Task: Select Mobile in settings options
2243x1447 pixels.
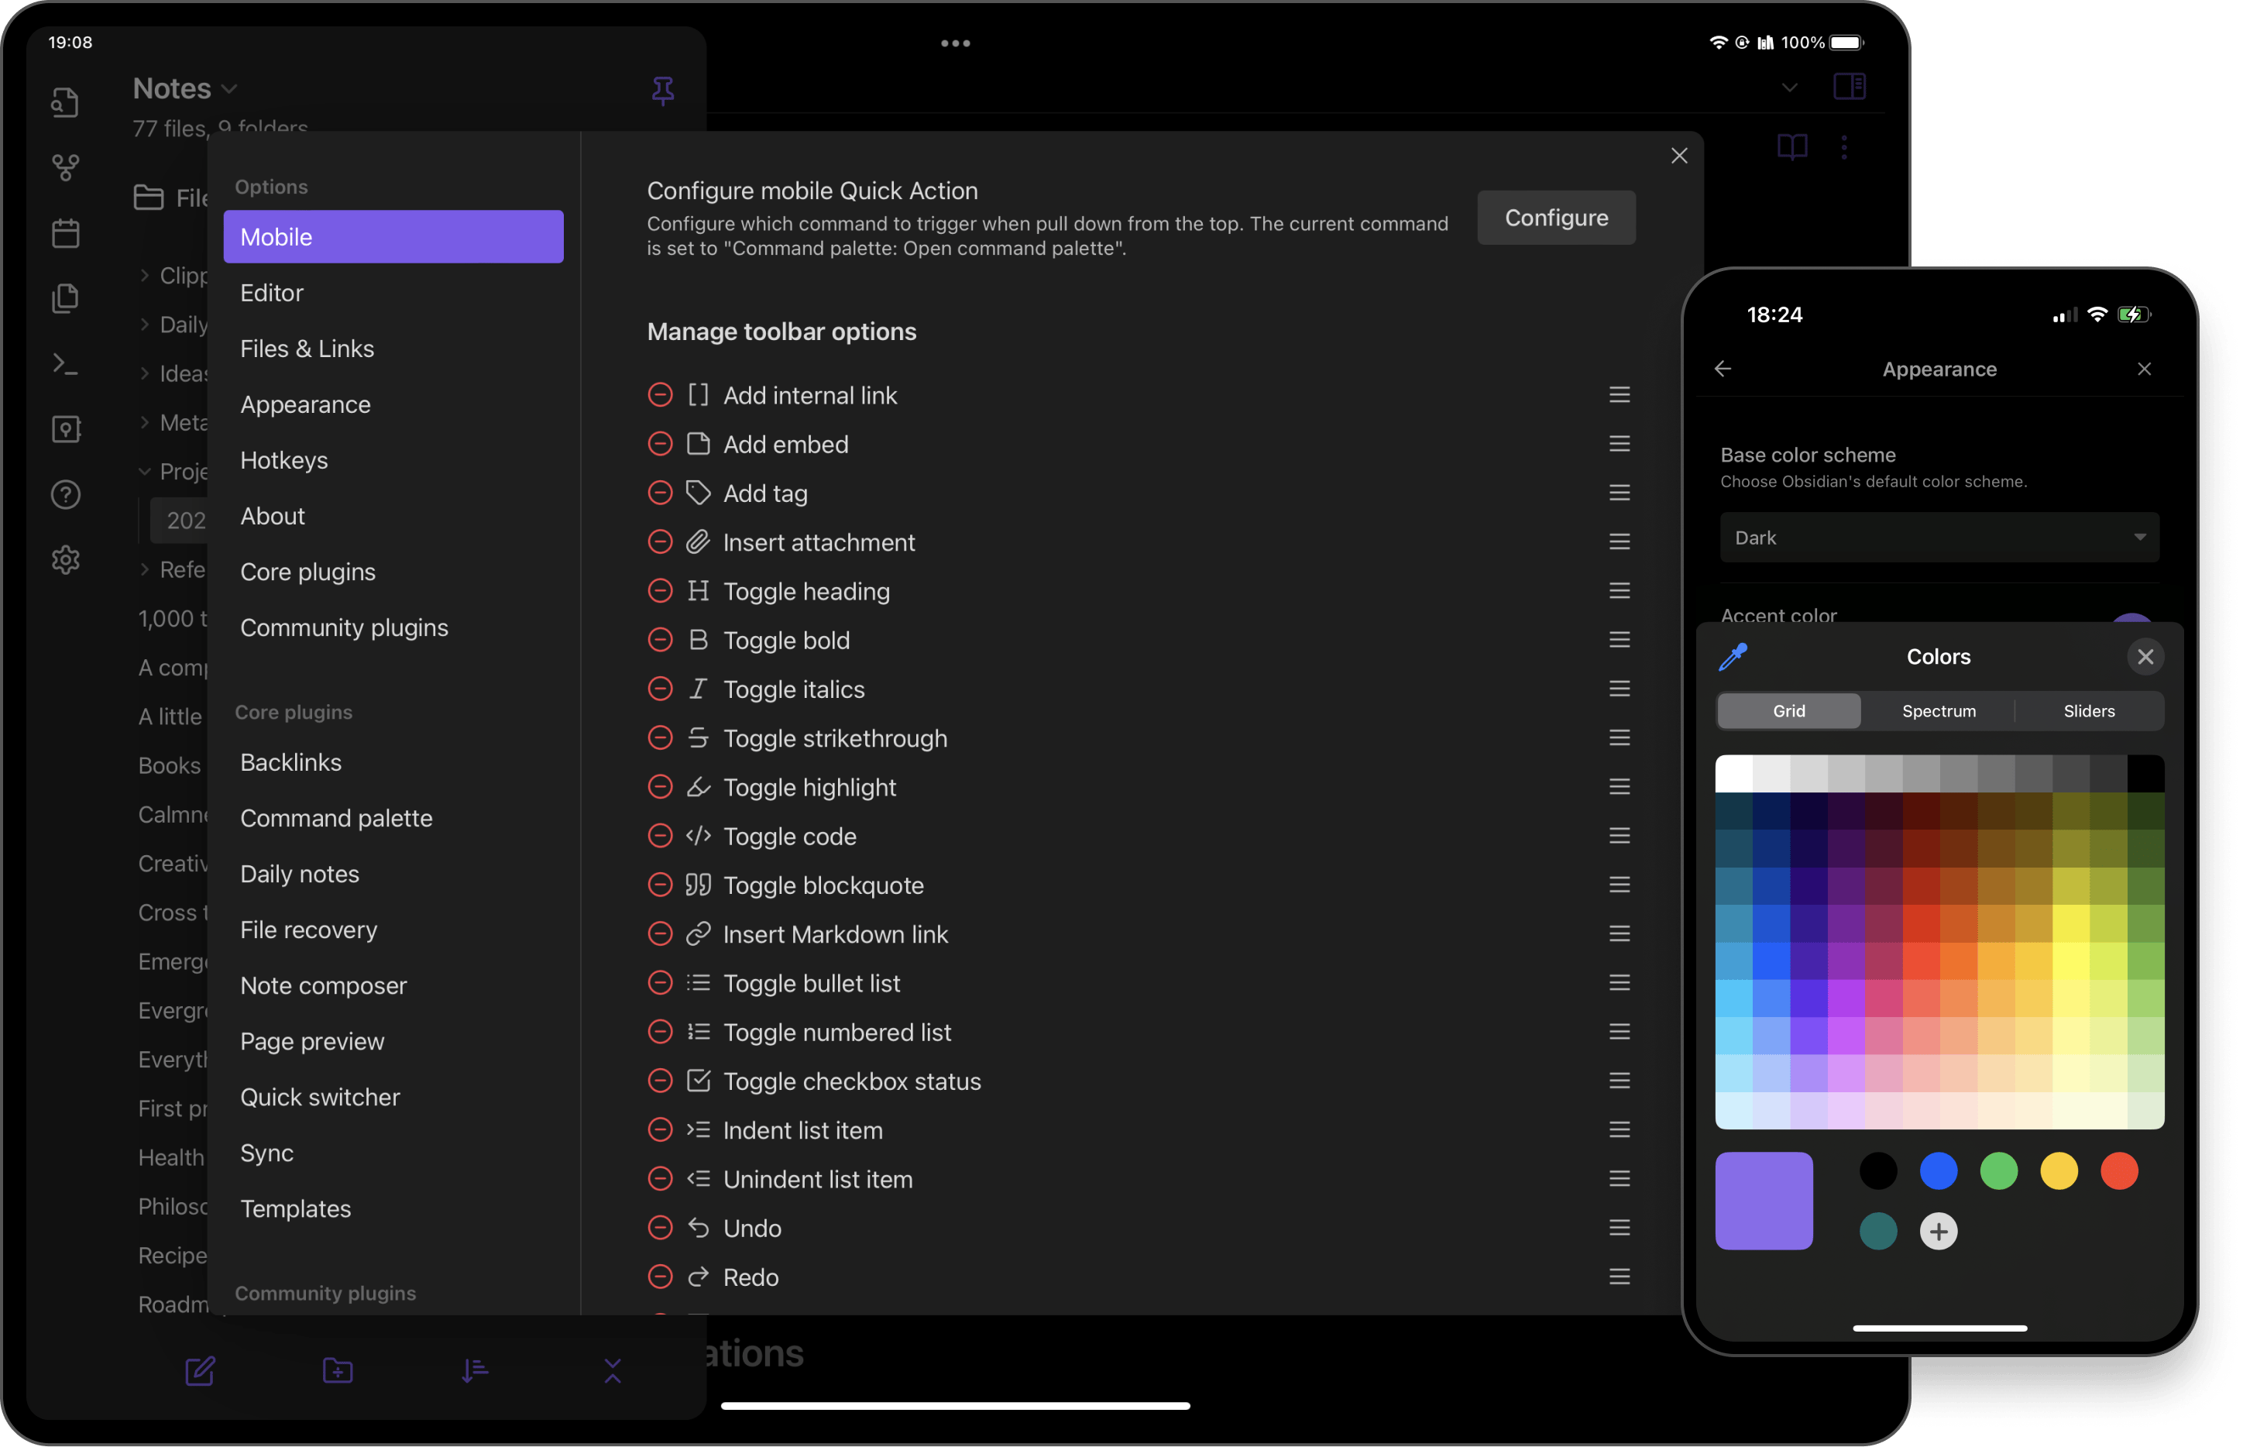Action: (393, 237)
